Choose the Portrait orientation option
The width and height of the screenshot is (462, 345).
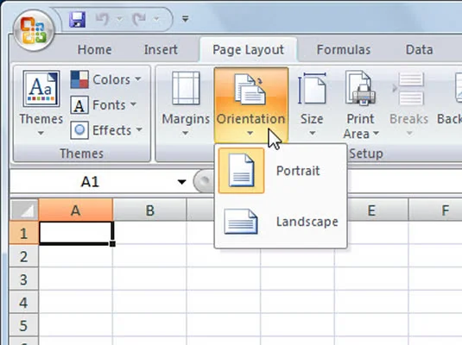point(281,171)
